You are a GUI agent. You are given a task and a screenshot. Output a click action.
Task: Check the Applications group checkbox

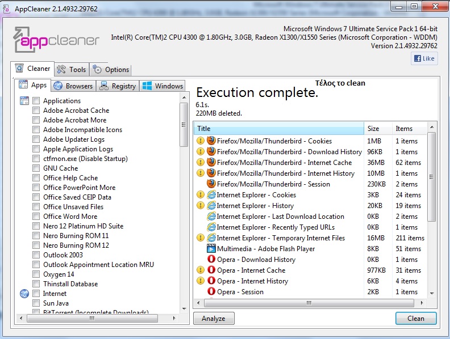(36, 100)
